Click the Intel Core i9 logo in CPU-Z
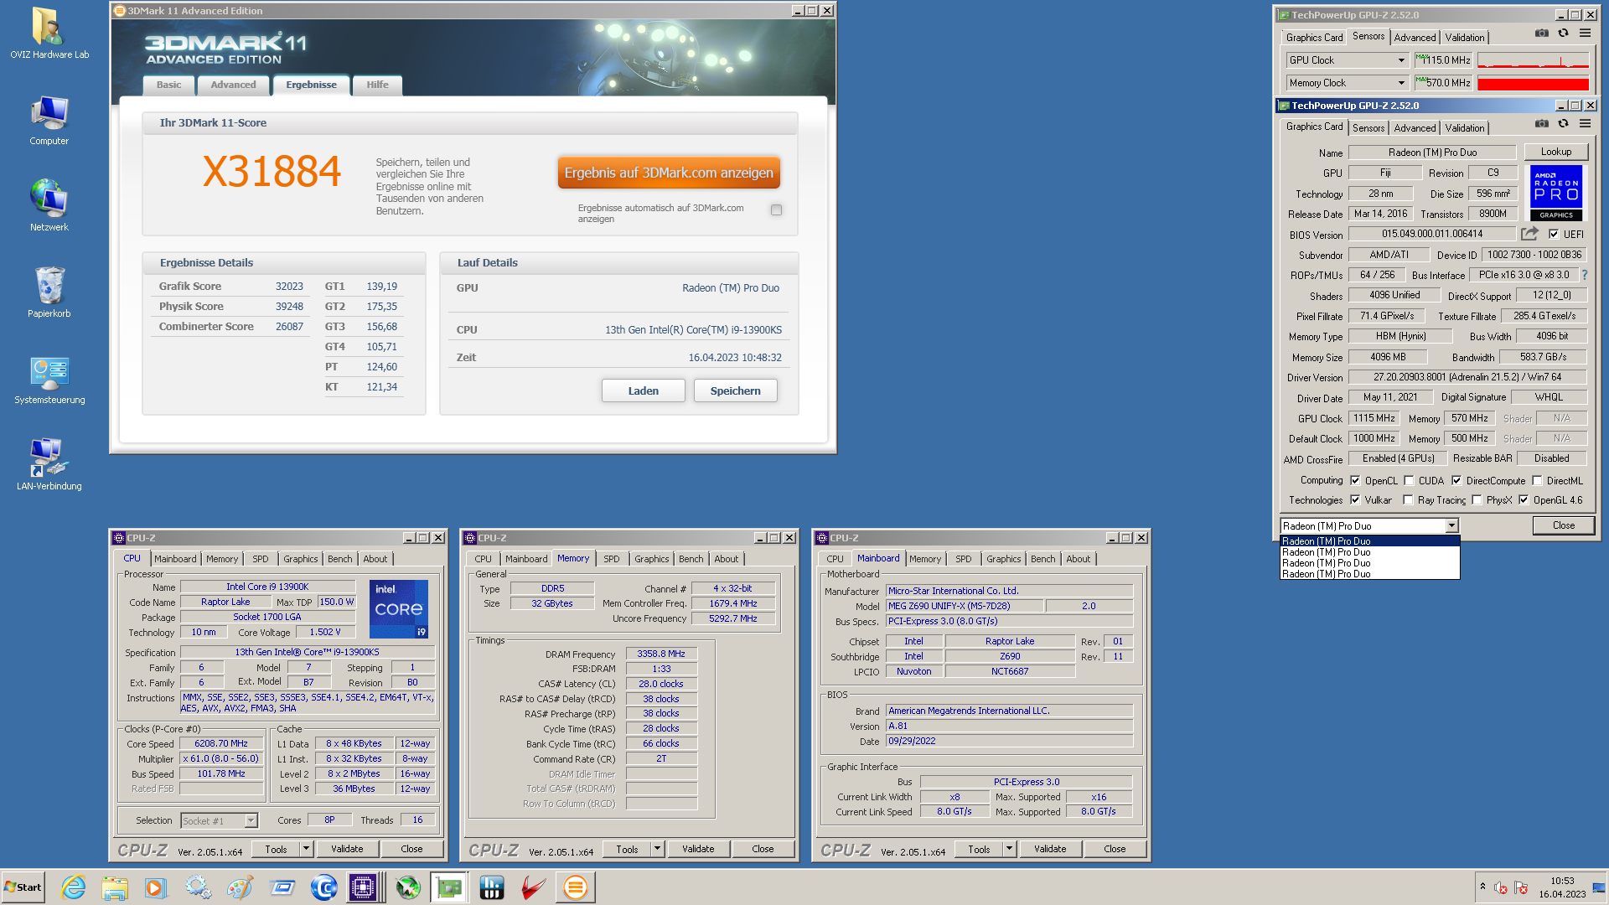Image resolution: width=1609 pixels, height=905 pixels. point(399,609)
